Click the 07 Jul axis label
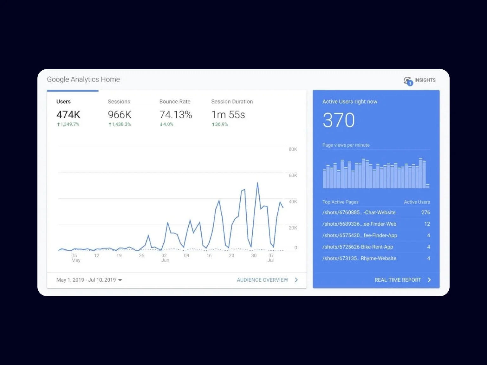The width and height of the screenshot is (487, 365). coord(271,258)
